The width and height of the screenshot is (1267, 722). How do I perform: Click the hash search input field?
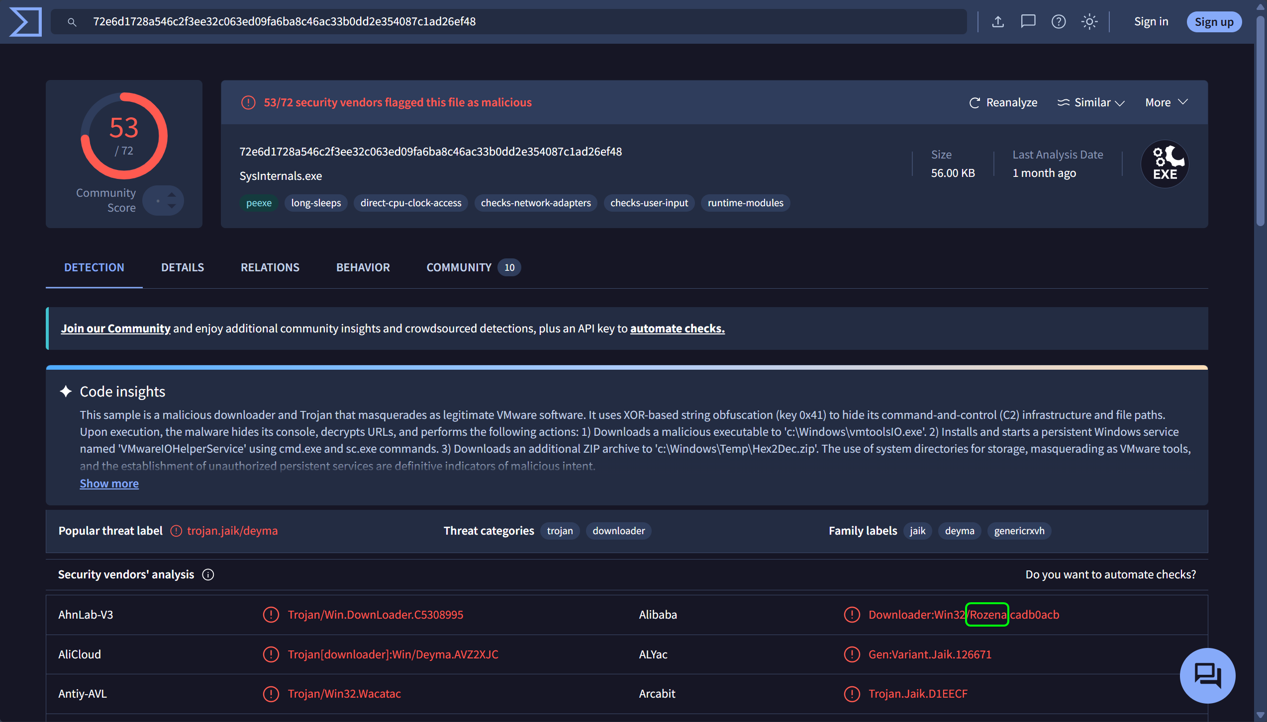click(x=509, y=22)
